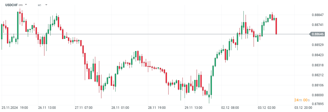
Task: Click the current price tag 0.88646
Action: tap(318, 34)
